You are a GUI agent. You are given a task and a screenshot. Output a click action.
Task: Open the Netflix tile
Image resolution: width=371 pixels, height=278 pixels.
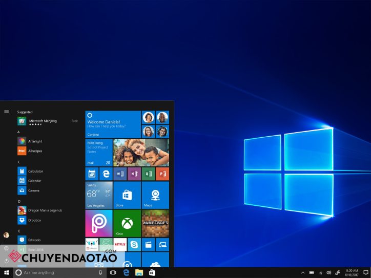click(120, 245)
